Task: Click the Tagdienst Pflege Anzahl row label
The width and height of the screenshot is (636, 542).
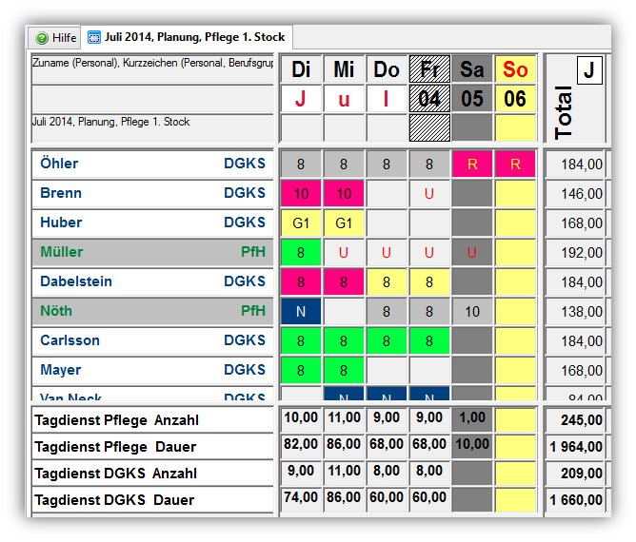Action: pyautogui.click(x=116, y=419)
